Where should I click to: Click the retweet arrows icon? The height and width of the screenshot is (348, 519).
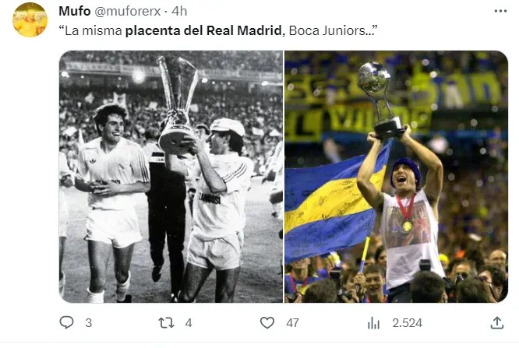coord(164,322)
